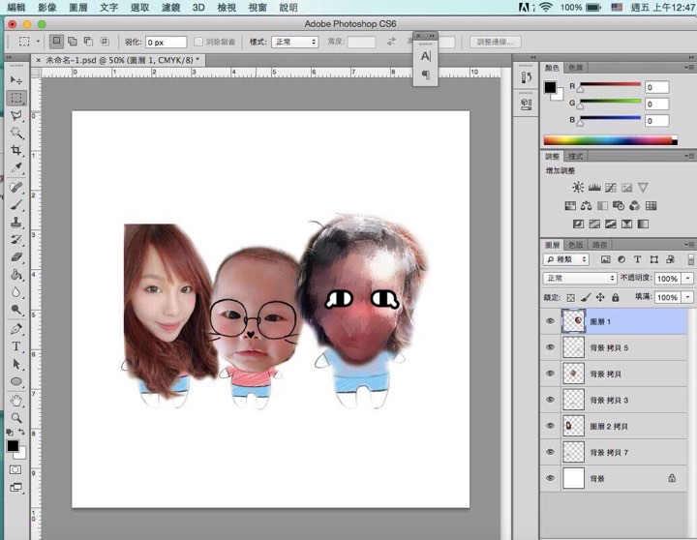
Task: Switch to the 色版 tab in layers panel
Action: pyautogui.click(x=576, y=245)
